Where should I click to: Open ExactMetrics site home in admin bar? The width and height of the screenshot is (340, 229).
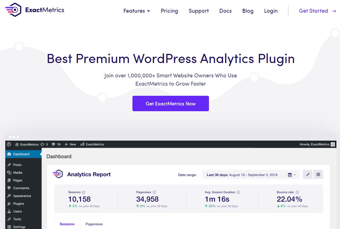(27, 144)
